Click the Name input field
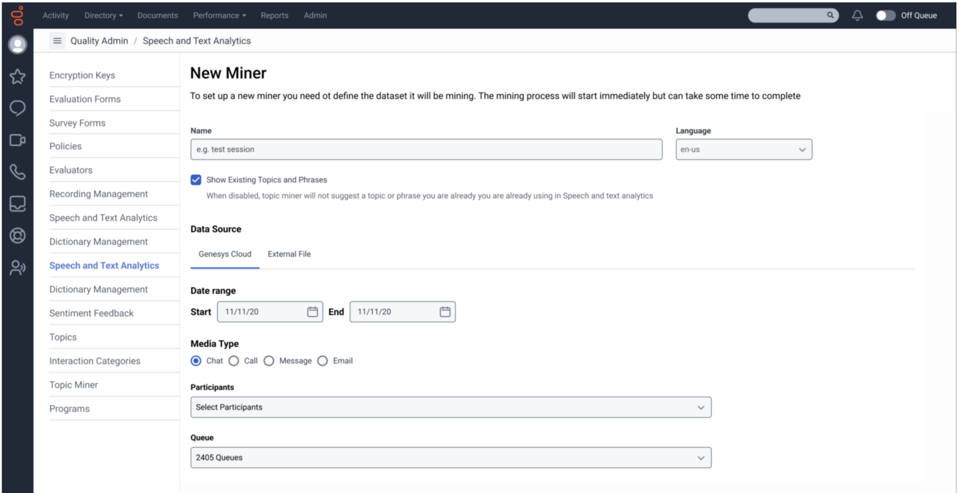This screenshot has height=493, width=960. click(x=426, y=149)
